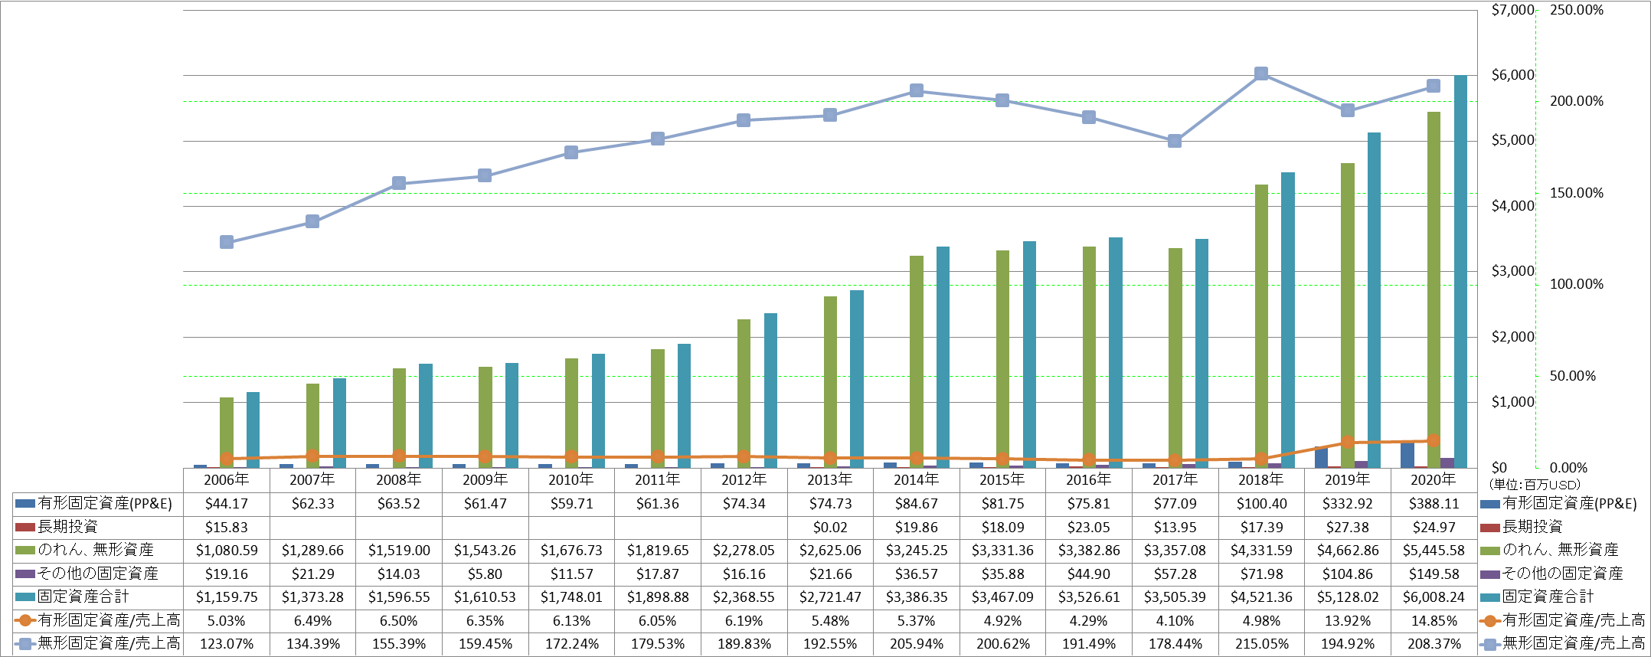Select the cell value 14.85%
The width and height of the screenshot is (1651, 657).
point(1434,620)
